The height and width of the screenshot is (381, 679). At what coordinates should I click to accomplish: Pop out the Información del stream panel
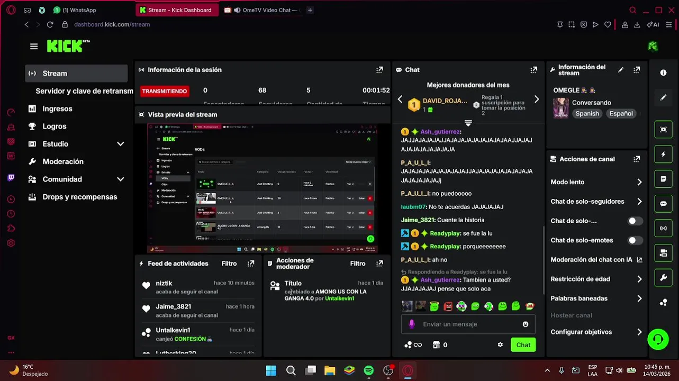637,70
